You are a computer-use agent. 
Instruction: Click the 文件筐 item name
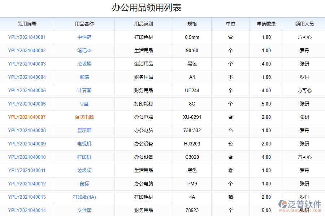tap(84, 211)
